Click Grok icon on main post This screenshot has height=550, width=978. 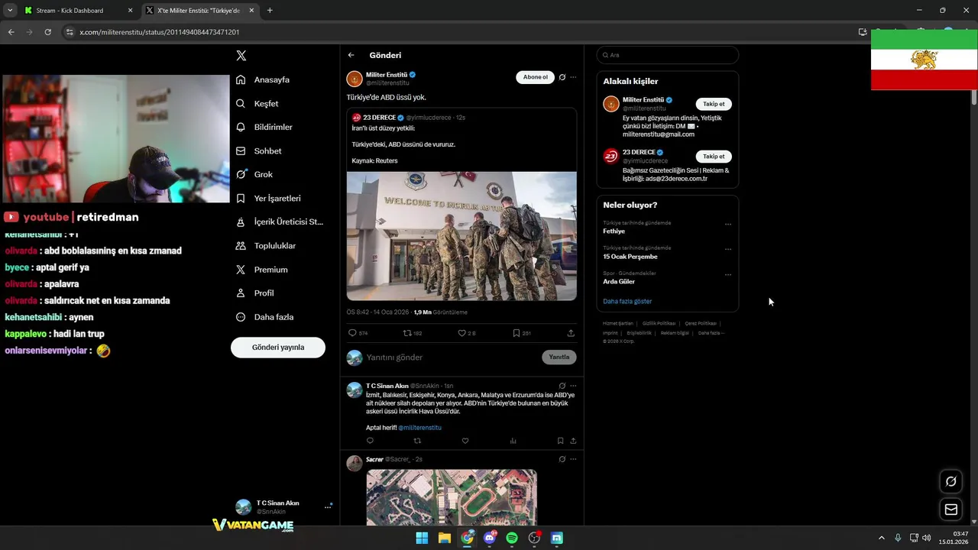pyautogui.click(x=562, y=77)
